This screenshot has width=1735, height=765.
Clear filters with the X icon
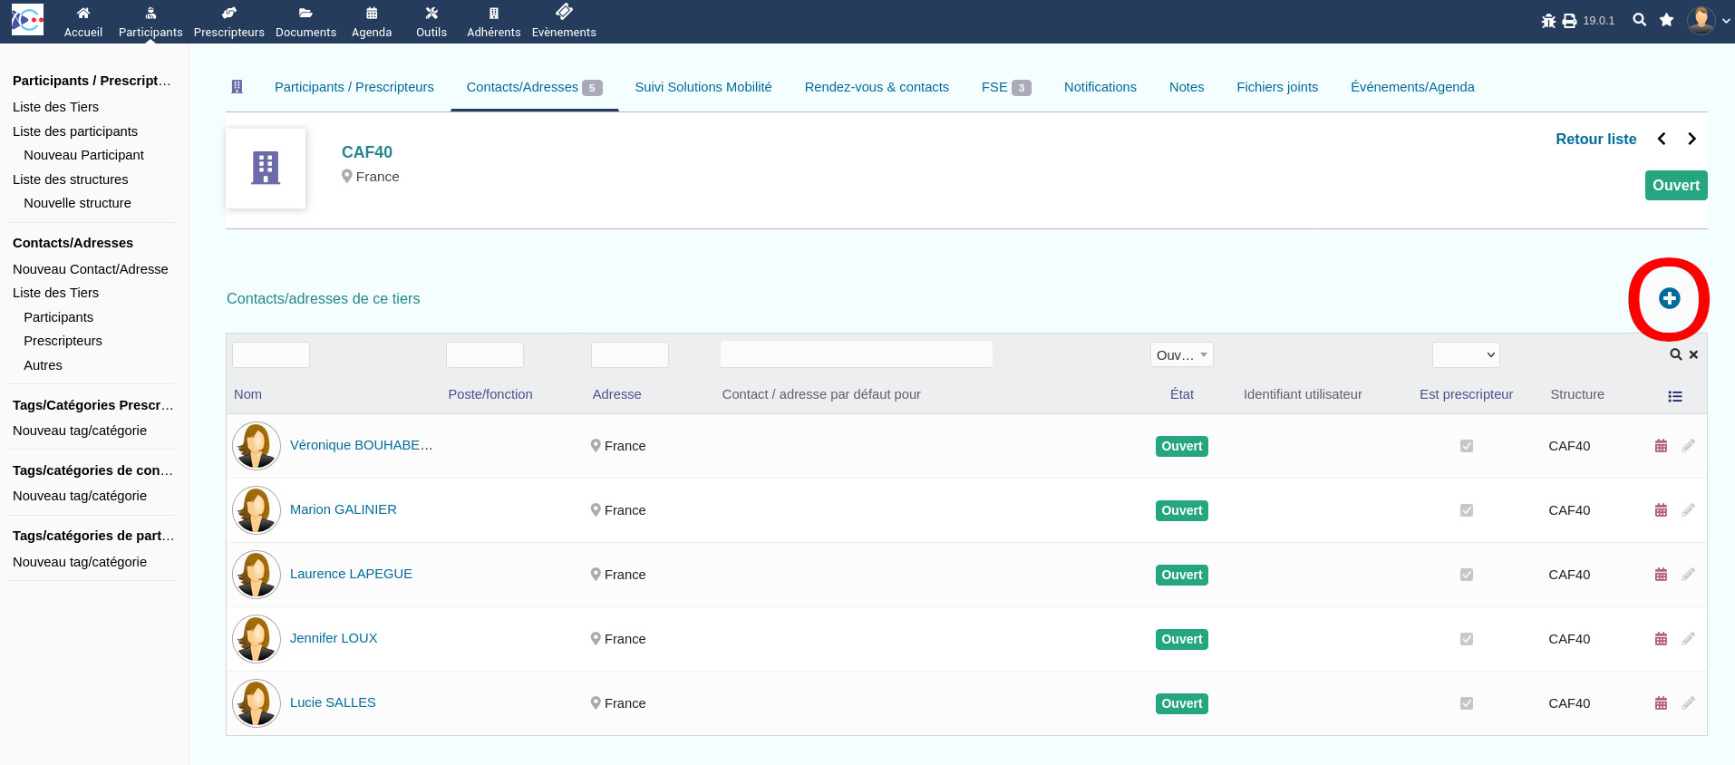coord(1693,355)
